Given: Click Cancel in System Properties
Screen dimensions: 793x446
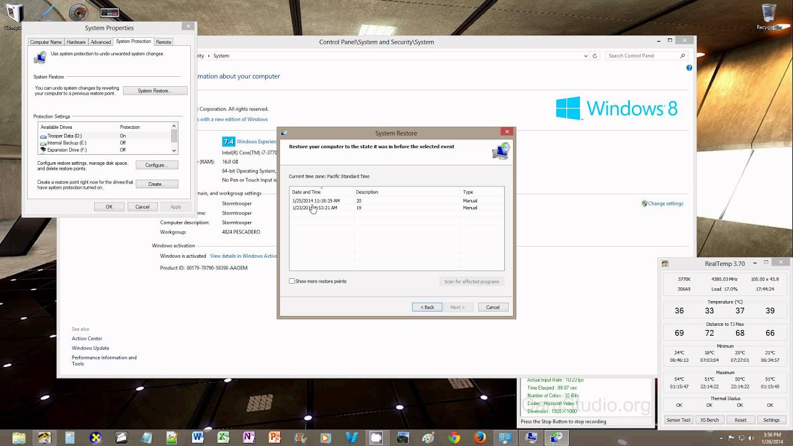Looking at the screenshot, I should point(142,207).
